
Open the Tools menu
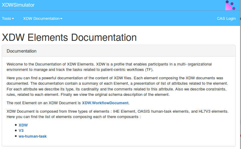(x=8, y=19)
